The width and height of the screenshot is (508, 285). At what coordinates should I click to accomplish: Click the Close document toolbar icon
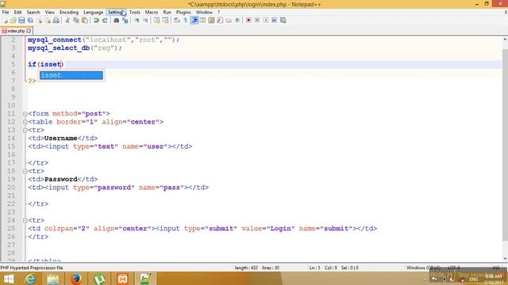pyautogui.click(x=39, y=21)
